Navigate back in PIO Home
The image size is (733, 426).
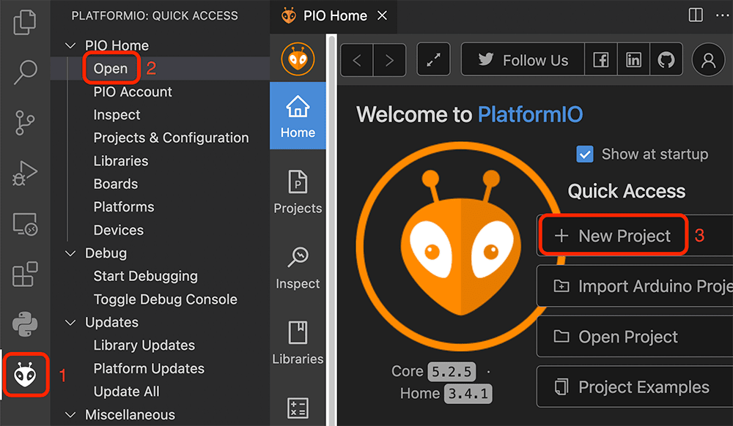pos(357,60)
